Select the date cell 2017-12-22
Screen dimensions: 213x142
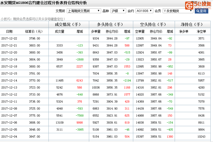point(9,38)
